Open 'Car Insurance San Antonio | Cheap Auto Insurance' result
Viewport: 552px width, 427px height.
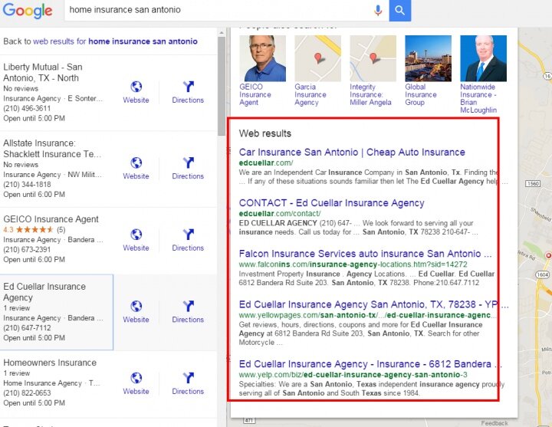coord(352,152)
